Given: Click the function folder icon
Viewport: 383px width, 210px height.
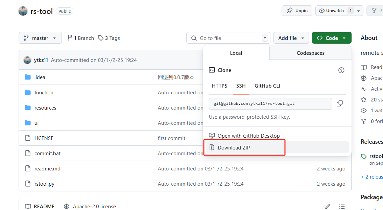Looking at the screenshot, I should [x=28, y=92].
